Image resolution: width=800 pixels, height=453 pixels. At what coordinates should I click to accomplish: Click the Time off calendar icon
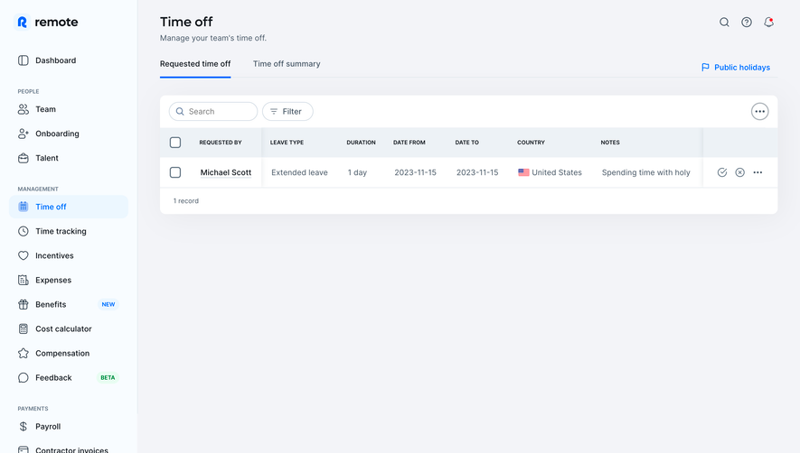point(23,207)
